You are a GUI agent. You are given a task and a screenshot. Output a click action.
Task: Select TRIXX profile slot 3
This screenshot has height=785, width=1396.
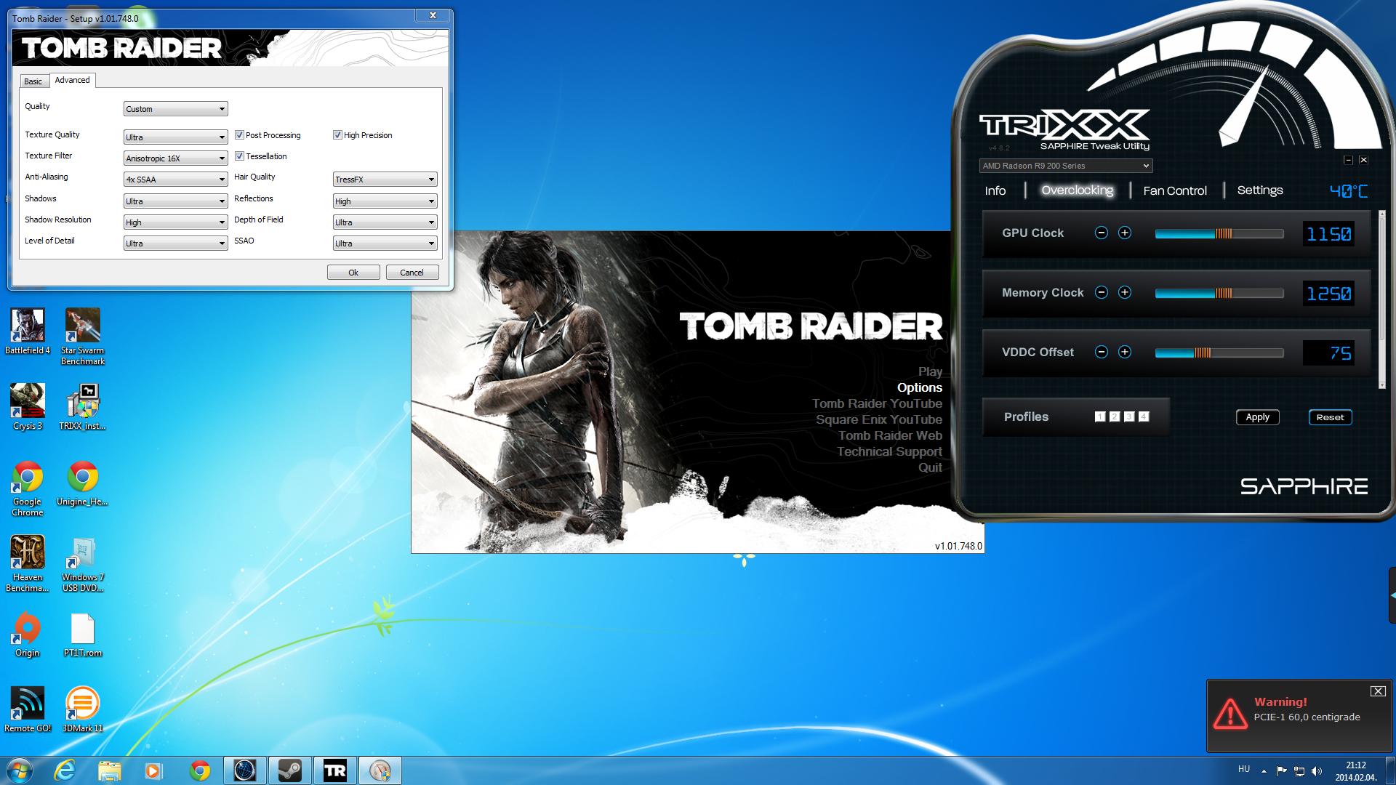tap(1129, 416)
